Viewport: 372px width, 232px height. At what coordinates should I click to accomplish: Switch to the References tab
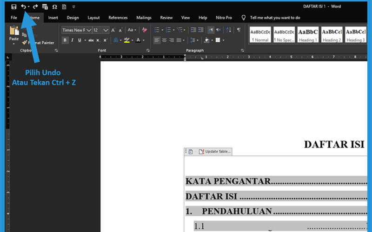(118, 18)
